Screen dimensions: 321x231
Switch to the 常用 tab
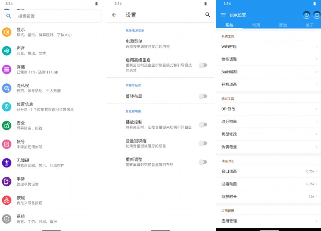pyautogui.click(x=256, y=25)
